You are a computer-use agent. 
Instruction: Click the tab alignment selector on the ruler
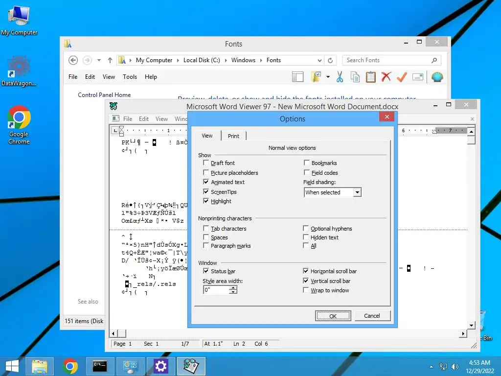tap(115, 130)
